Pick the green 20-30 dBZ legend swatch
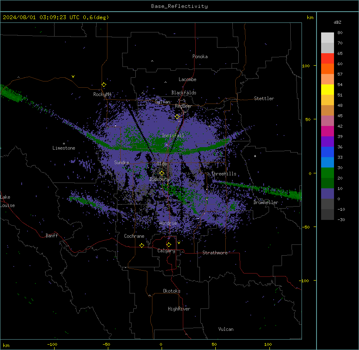Viewport: 359px width, 350px height. [327, 173]
